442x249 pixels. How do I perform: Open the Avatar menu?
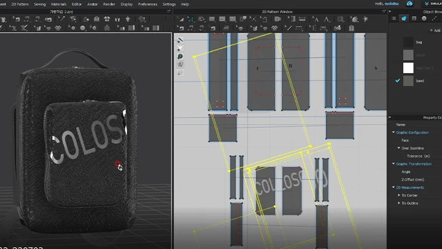pyautogui.click(x=92, y=4)
